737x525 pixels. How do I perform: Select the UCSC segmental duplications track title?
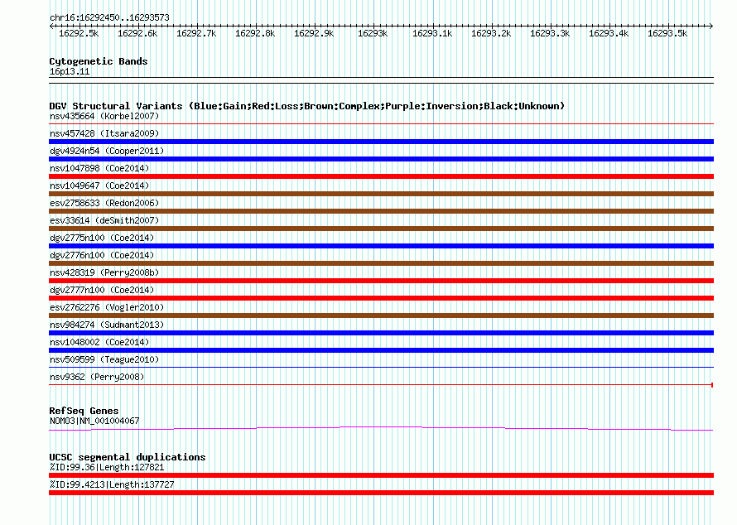tap(128, 457)
